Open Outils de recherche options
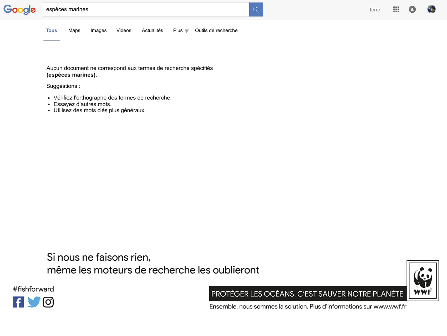This screenshot has width=447, height=336. click(x=216, y=30)
